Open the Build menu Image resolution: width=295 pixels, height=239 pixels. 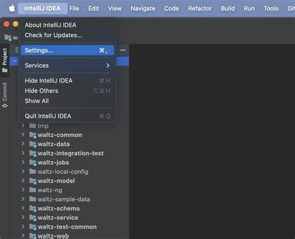click(x=228, y=9)
